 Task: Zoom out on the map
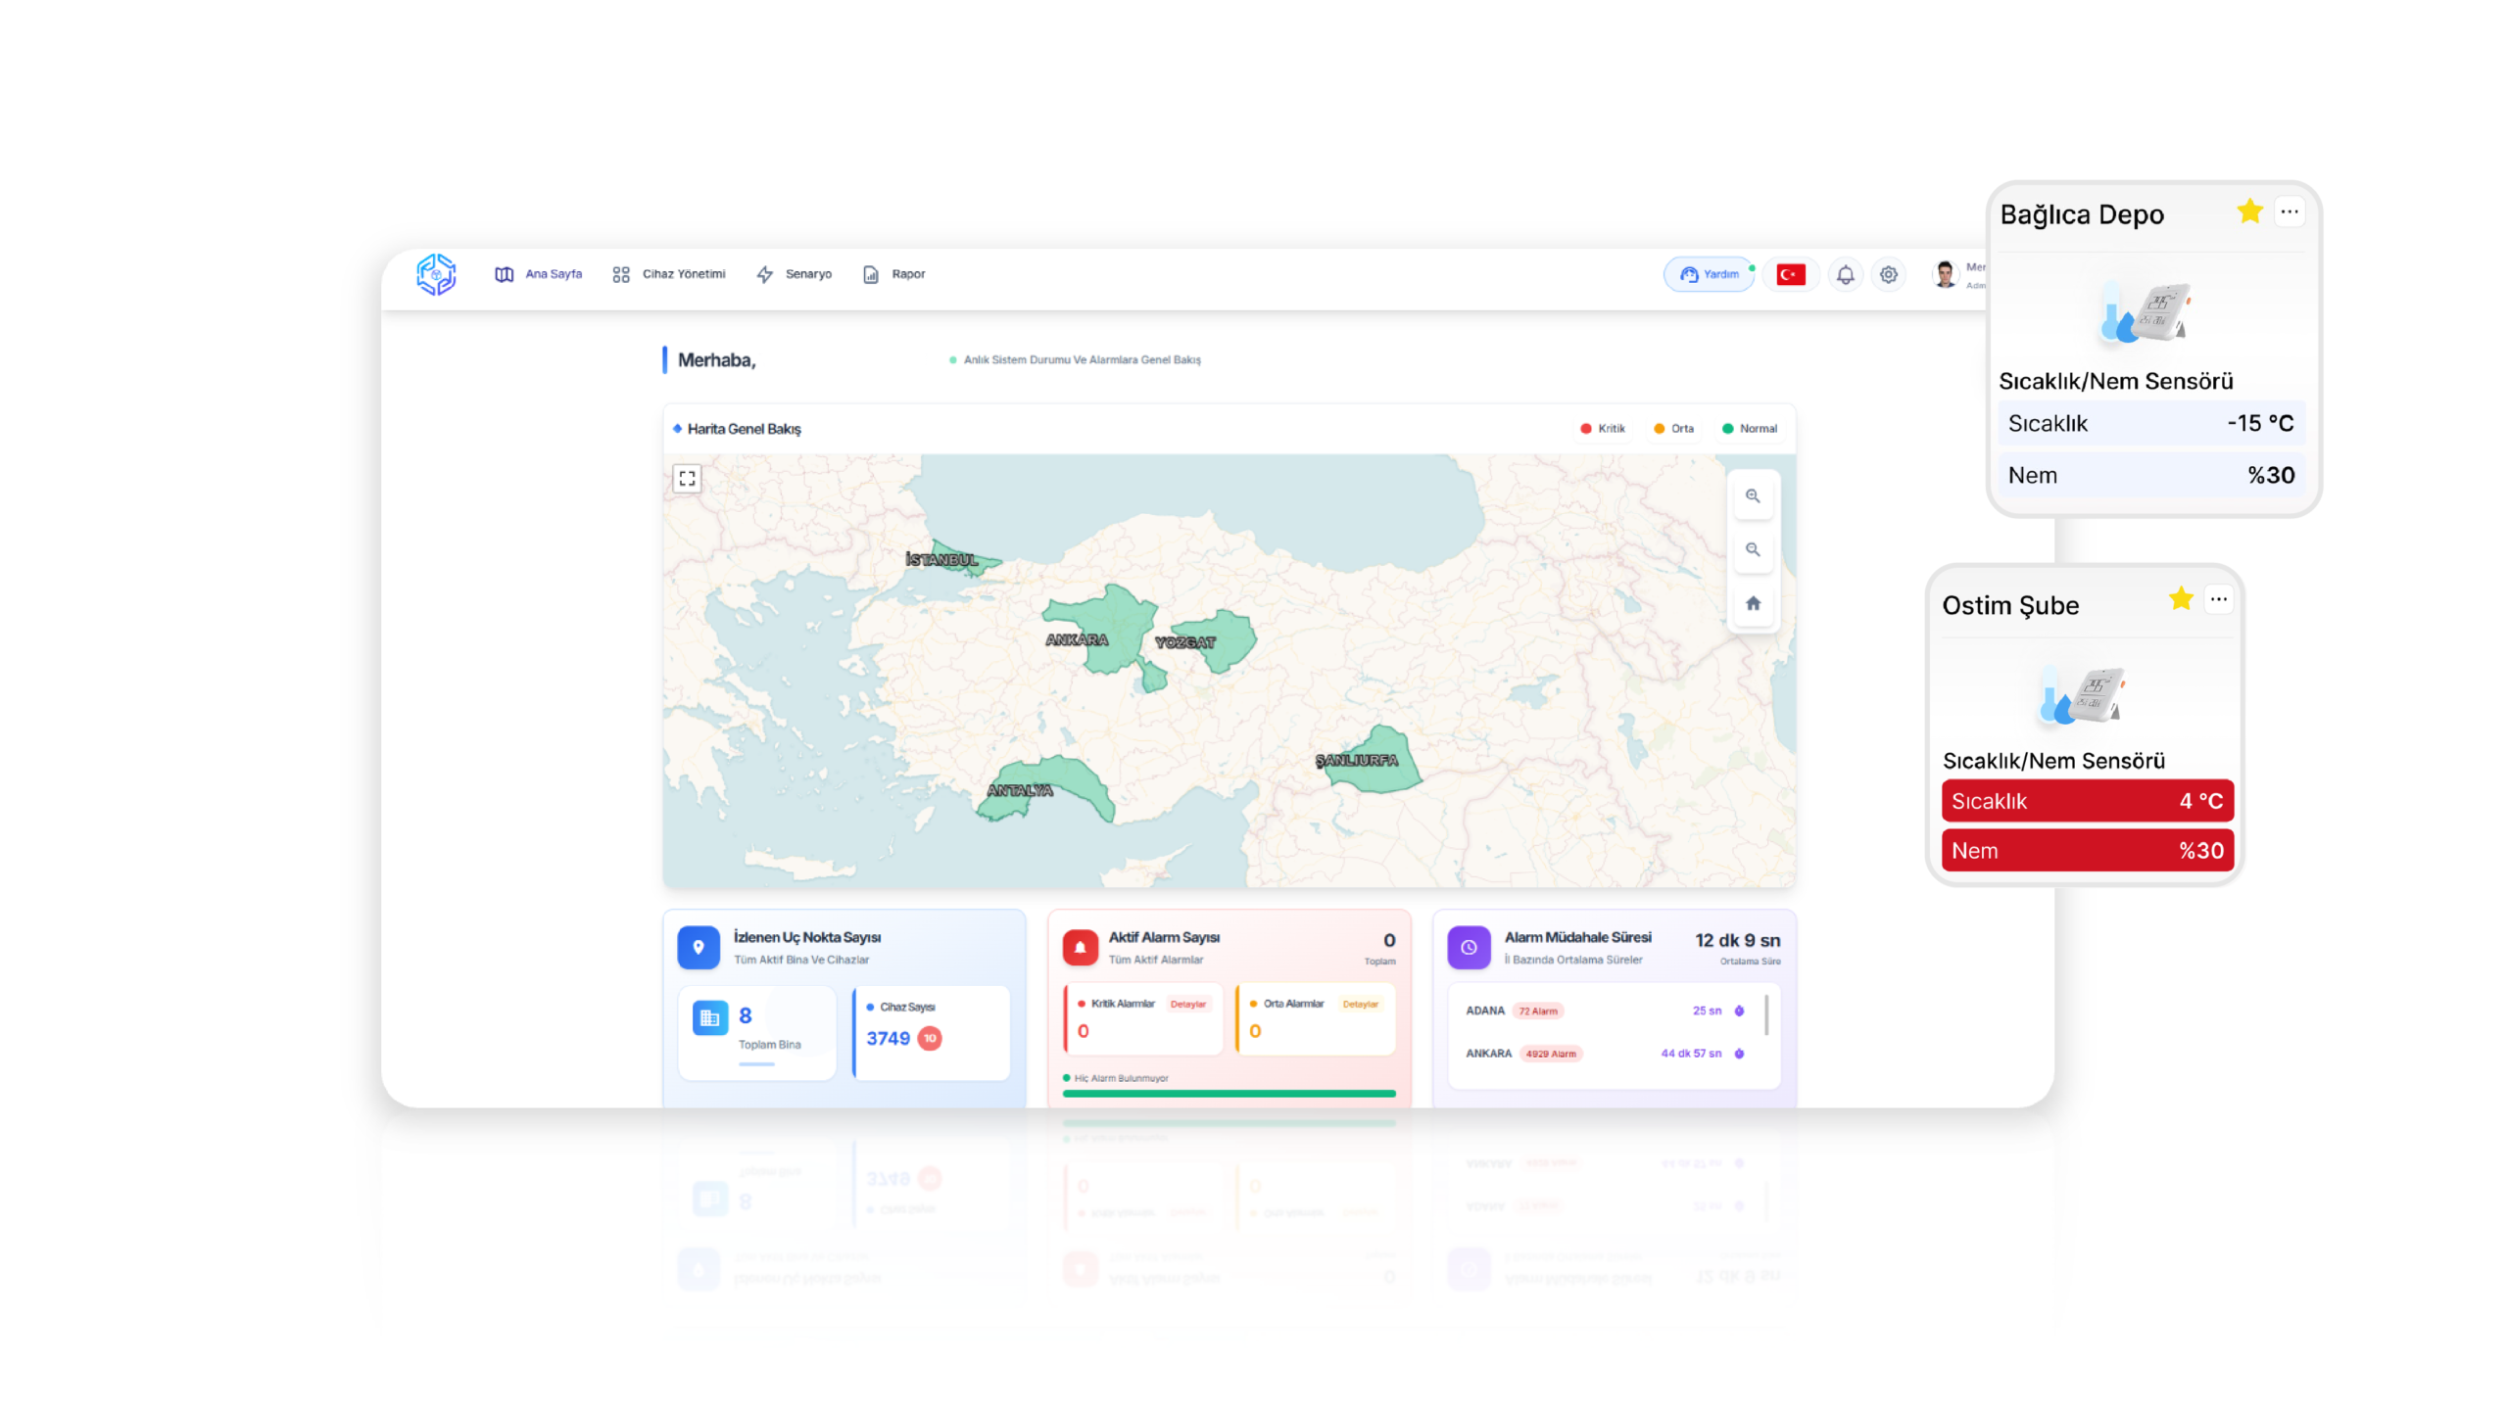[1753, 550]
